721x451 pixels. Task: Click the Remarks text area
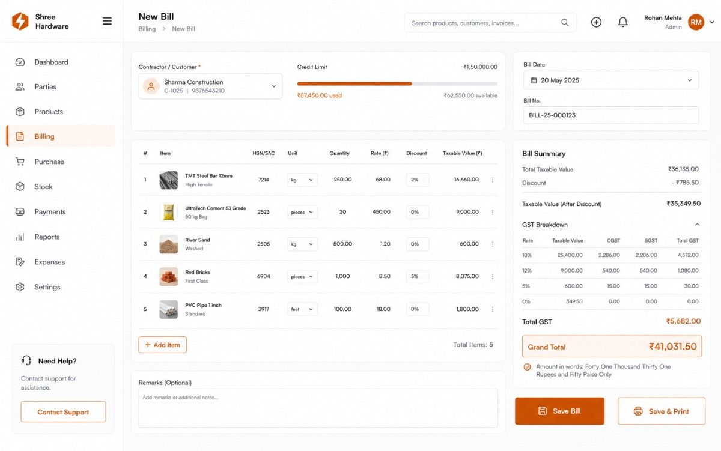pos(318,408)
